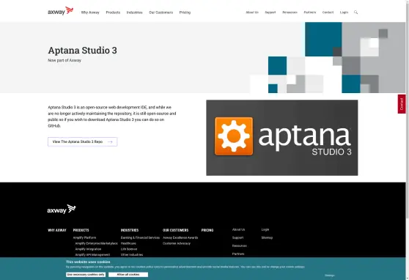Viewport: 409px width, 280px height.
Task: Open the red Contact side tab
Action: pos(402,104)
